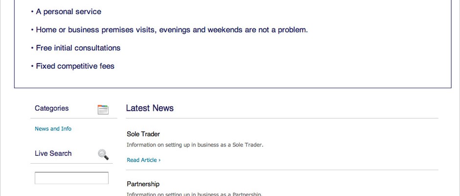Click the Live Search sidebar heading

click(53, 153)
